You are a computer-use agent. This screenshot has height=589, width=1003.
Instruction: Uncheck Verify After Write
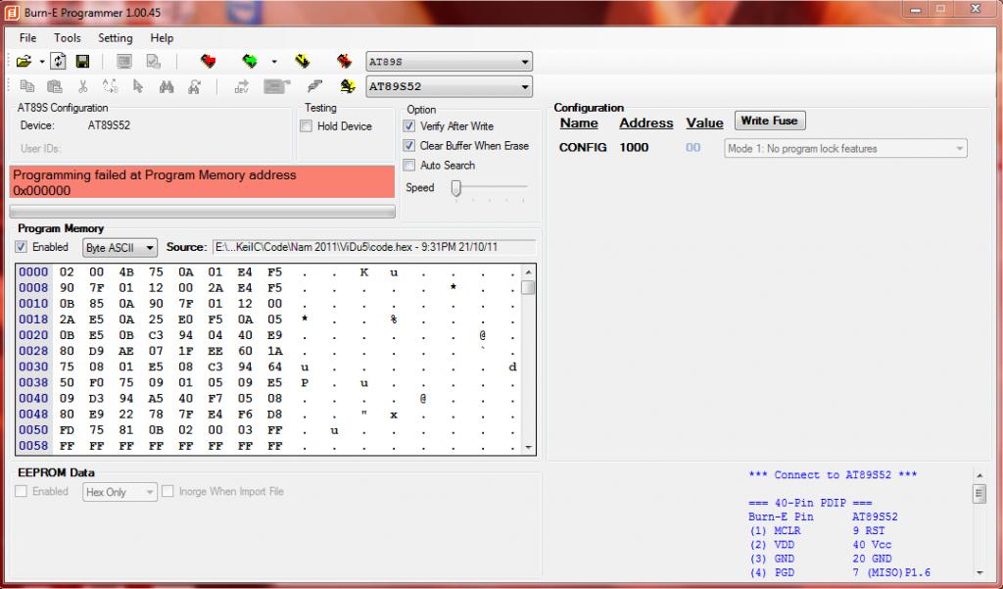point(408,126)
